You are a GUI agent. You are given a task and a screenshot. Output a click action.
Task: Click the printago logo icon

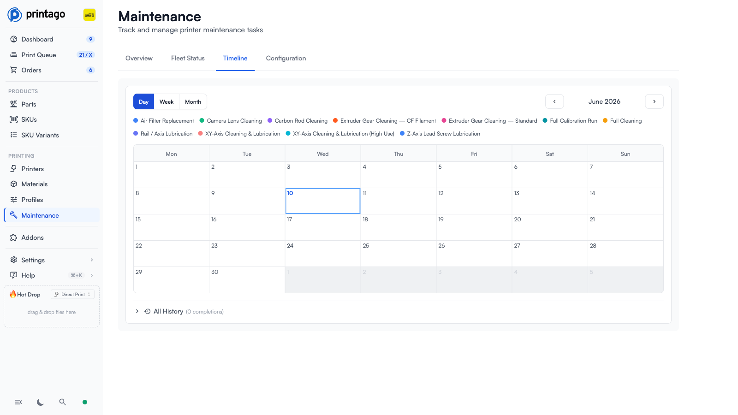pos(15,15)
